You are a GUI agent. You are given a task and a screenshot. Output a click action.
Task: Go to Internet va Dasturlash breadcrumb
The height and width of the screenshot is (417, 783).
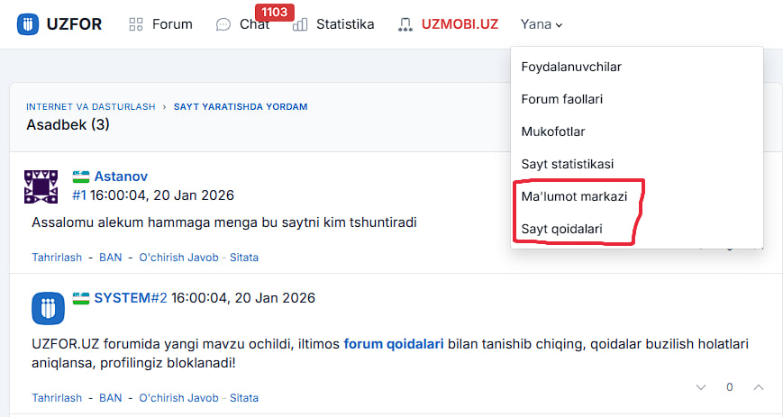coord(92,106)
